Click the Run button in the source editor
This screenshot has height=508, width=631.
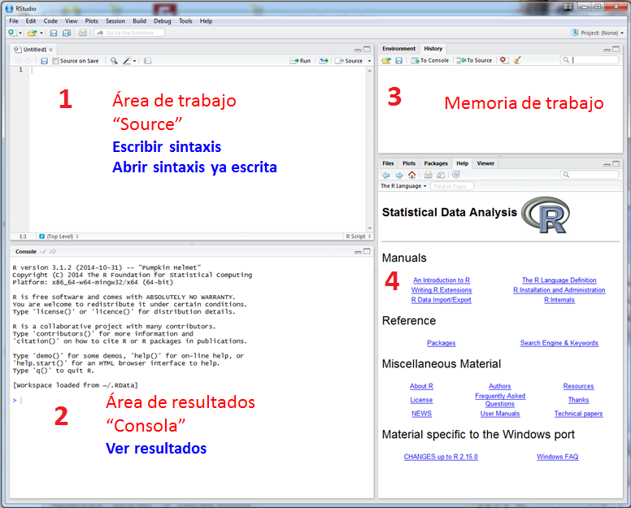click(x=300, y=61)
